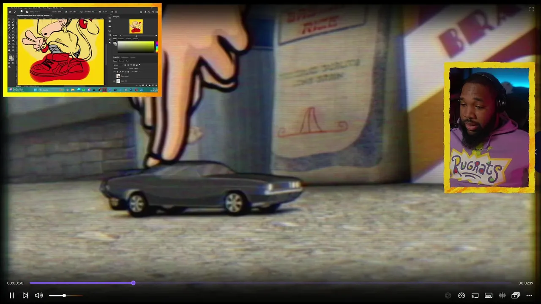Click the webcam inset showing Rugrats hoodie

pos(489,128)
